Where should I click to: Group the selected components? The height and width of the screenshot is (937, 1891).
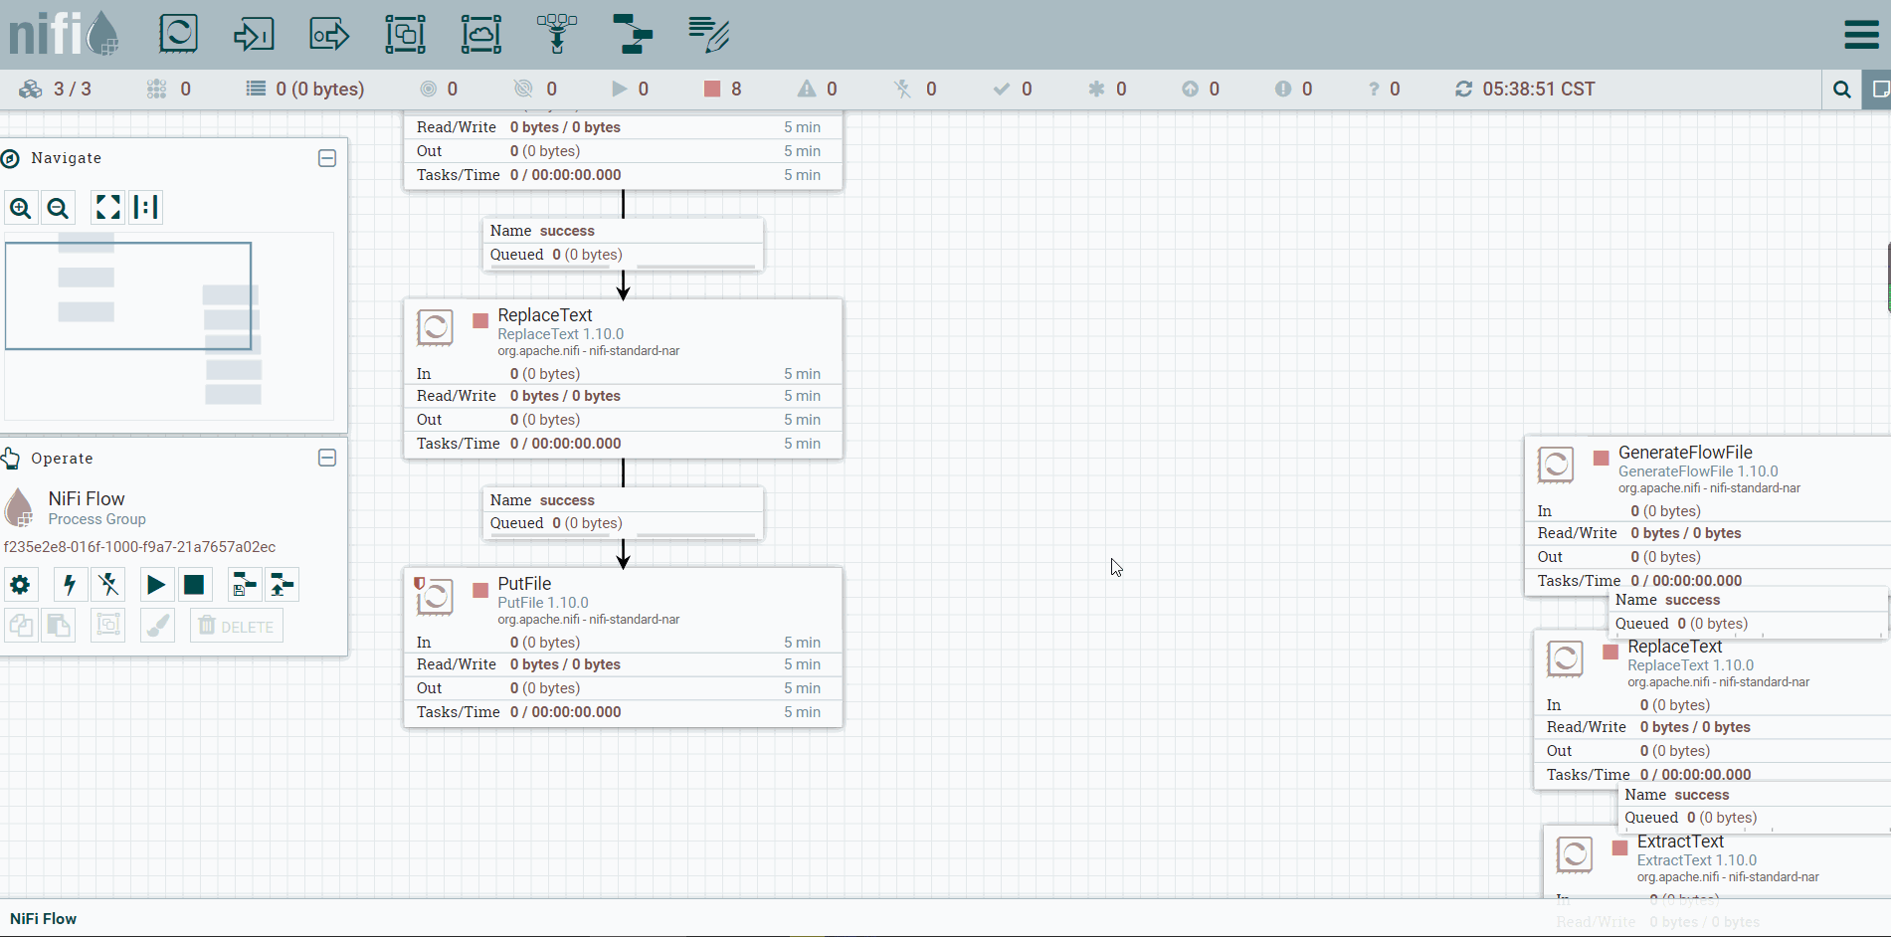pos(108,626)
